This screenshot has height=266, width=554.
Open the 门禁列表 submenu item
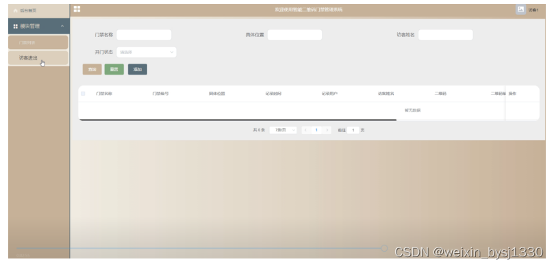[38, 42]
